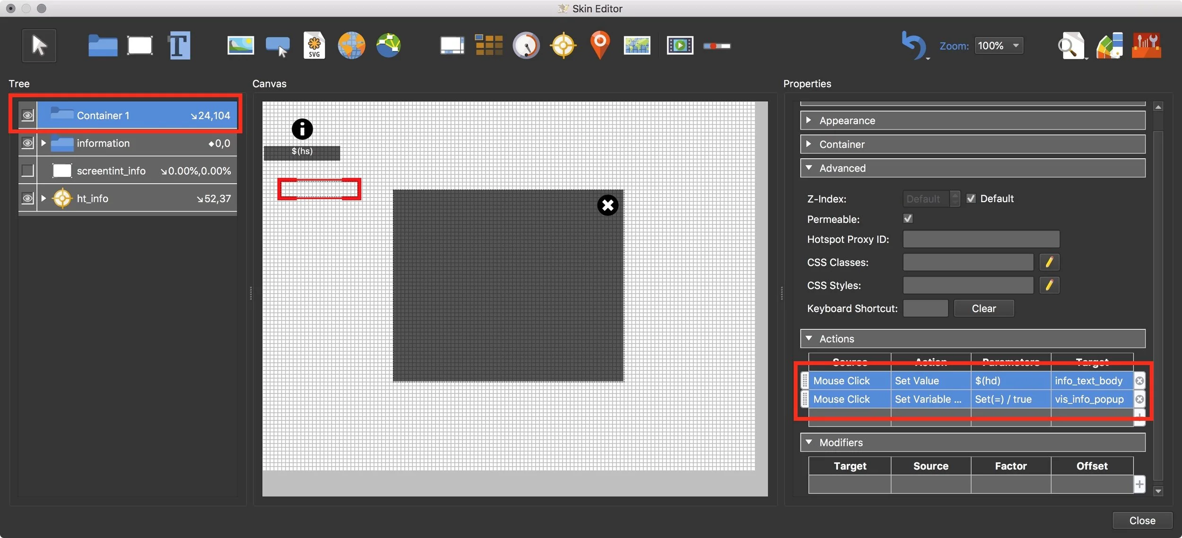Expand the Appearance section
This screenshot has width=1182, height=538.
tap(809, 120)
